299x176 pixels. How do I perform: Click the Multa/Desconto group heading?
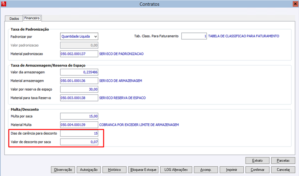25,109
